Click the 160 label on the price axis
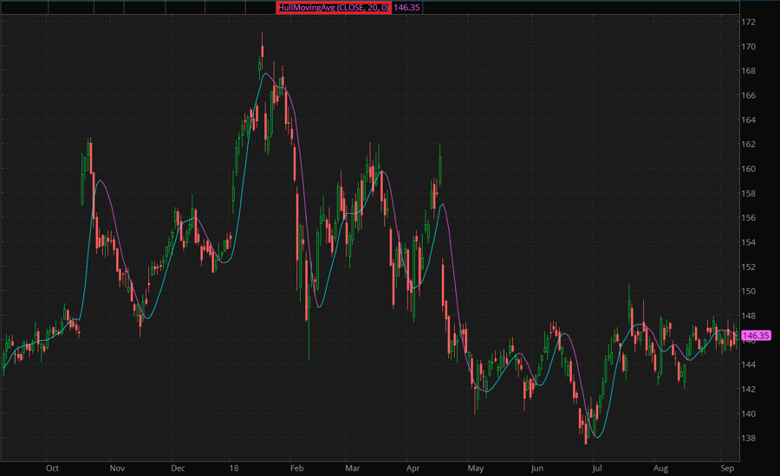Screen dimensions: 780x476 click(748, 169)
